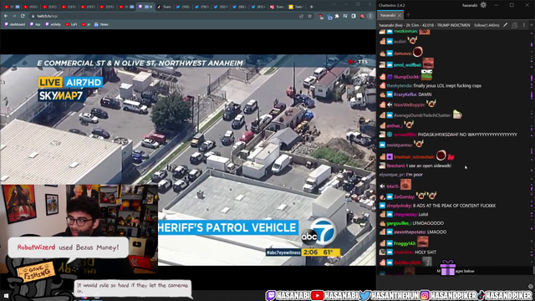Open the Extensions puzzle-piece menu
The image size is (535, 301).
click(x=337, y=16)
